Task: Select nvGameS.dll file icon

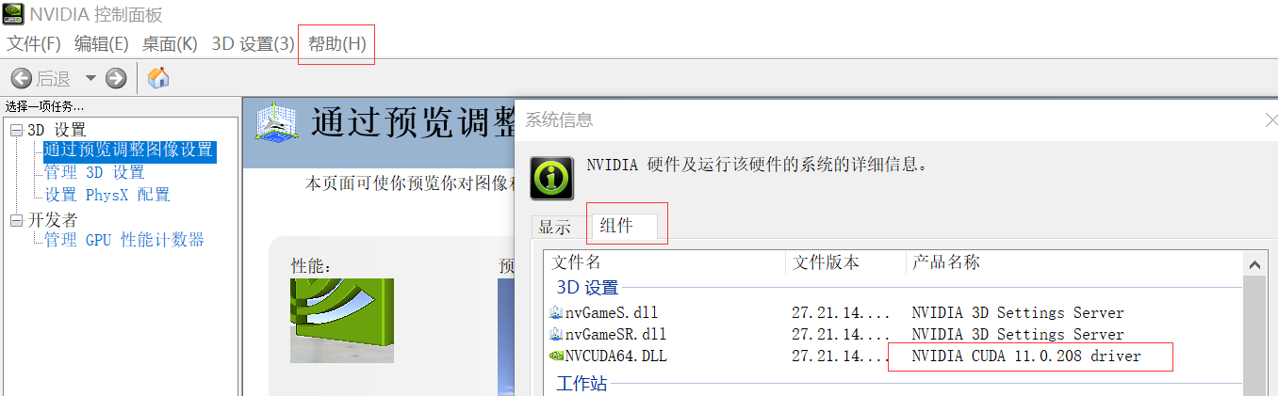Action: (556, 312)
